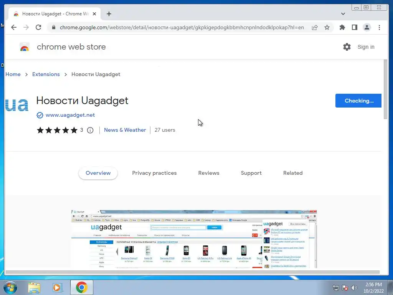Viewport: 393px width, 295px height.
Task: Reload the current page
Action: (x=38, y=27)
